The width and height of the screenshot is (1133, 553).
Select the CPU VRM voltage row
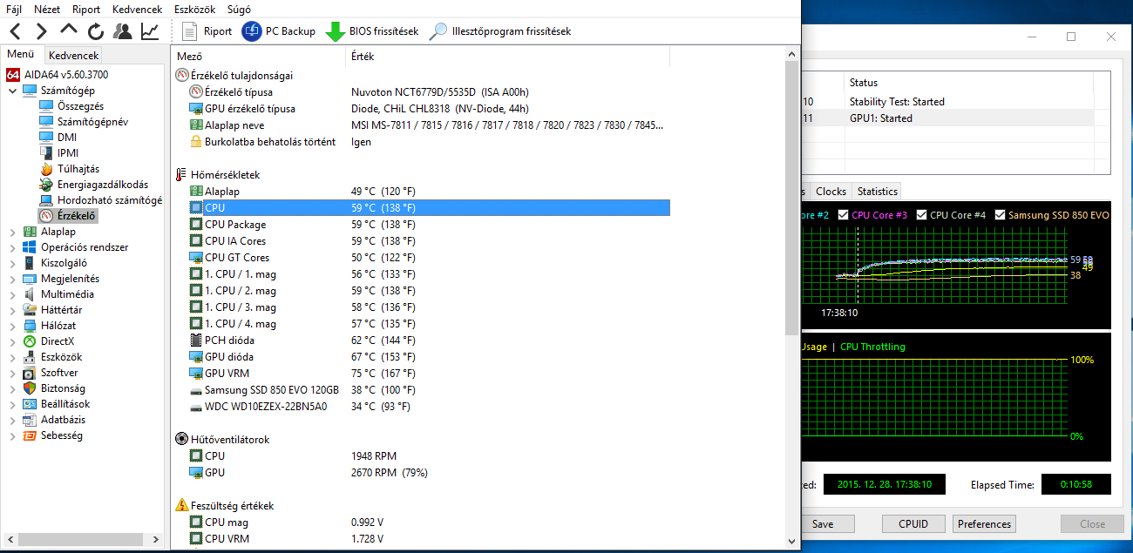click(429, 539)
